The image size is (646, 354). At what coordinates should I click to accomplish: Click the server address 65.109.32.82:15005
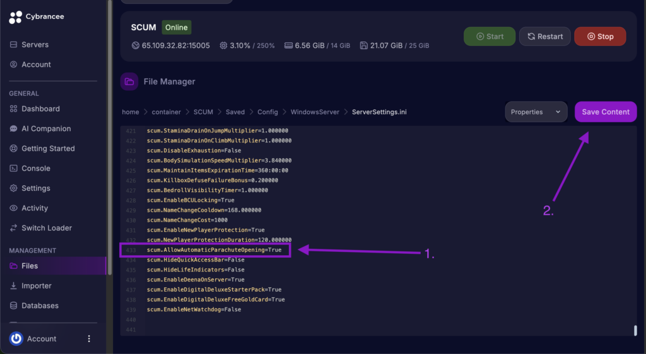[x=175, y=45]
